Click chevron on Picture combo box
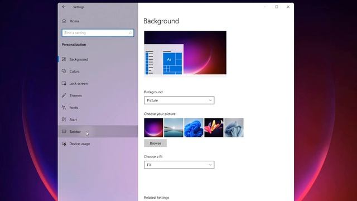The width and height of the screenshot is (357, 201). coord(210,100)
